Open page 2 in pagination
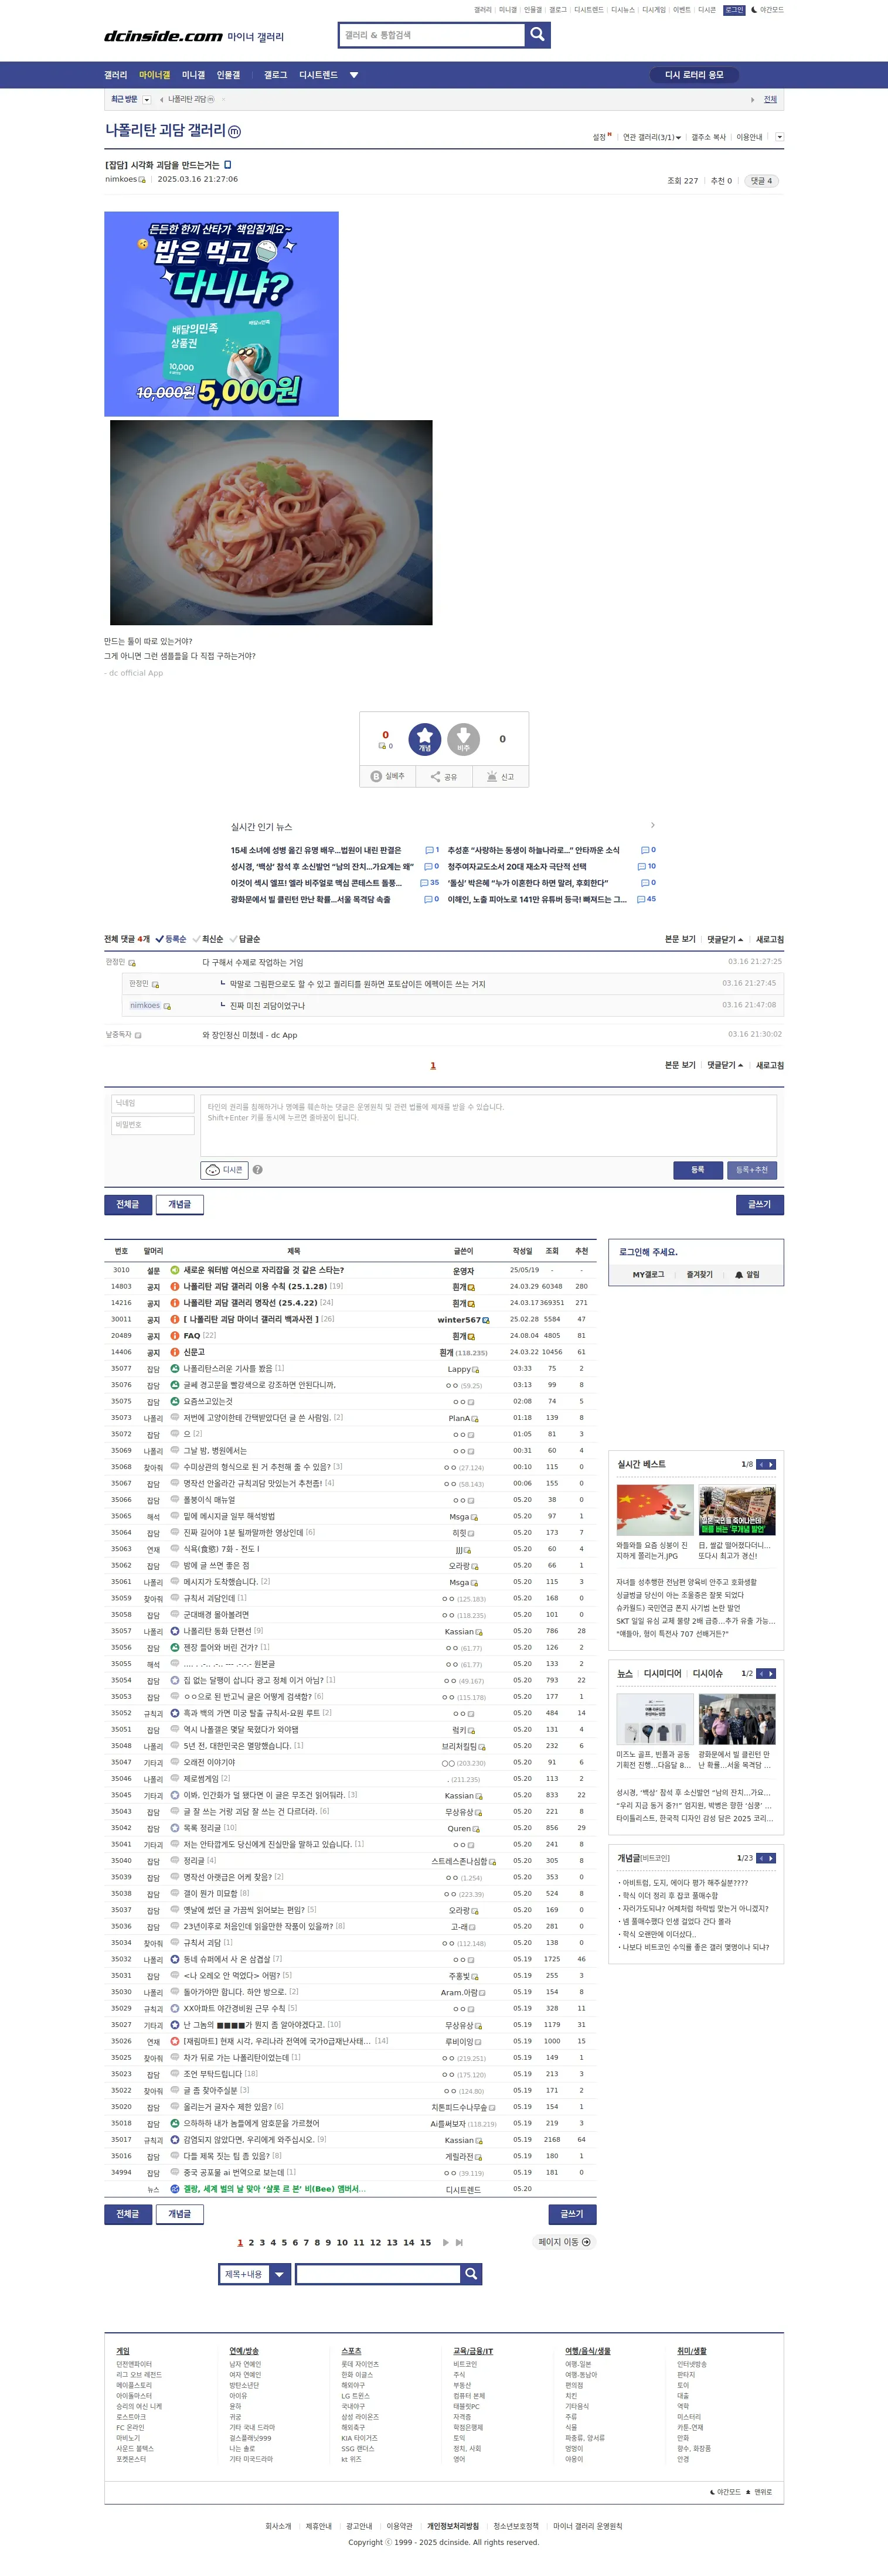 [251, 2242]
